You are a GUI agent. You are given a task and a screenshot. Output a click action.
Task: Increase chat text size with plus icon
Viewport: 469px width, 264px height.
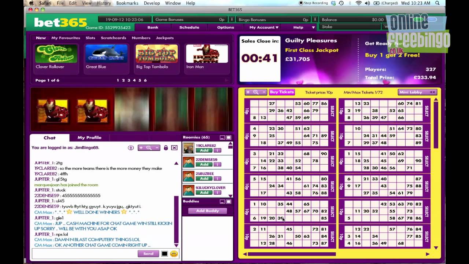[x=141, y=148]
